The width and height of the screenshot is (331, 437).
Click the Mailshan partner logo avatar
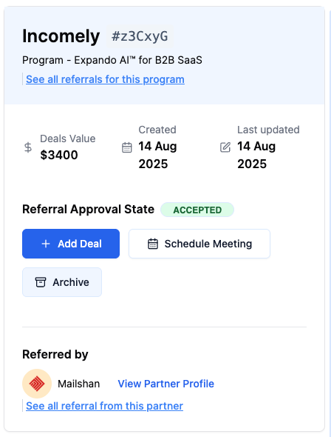[37, 384]
